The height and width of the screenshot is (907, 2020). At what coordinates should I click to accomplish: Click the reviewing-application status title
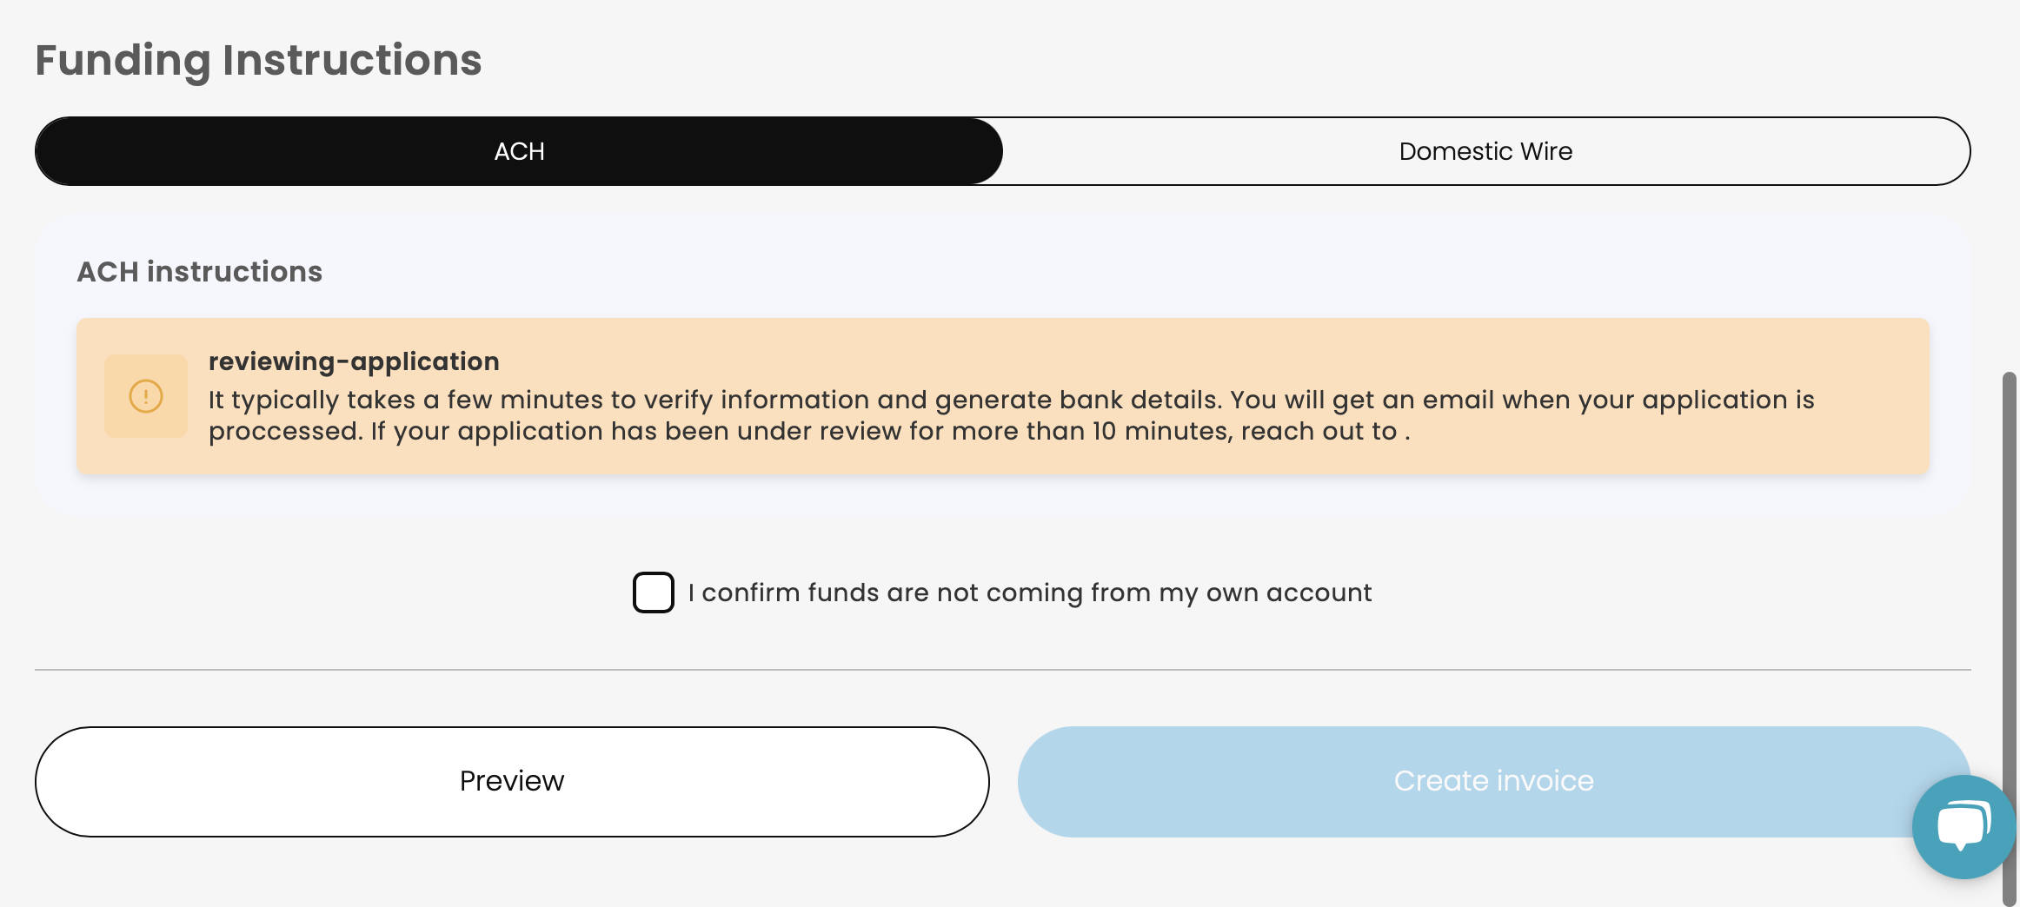tap(354, 361)
